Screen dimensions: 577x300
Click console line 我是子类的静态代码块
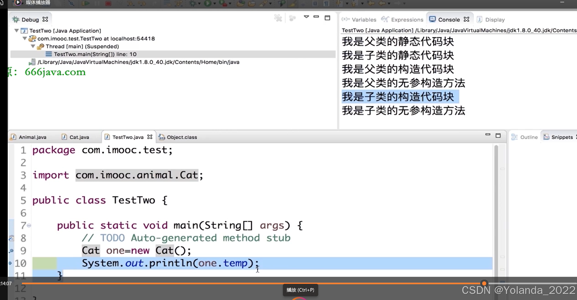point(398,55)
